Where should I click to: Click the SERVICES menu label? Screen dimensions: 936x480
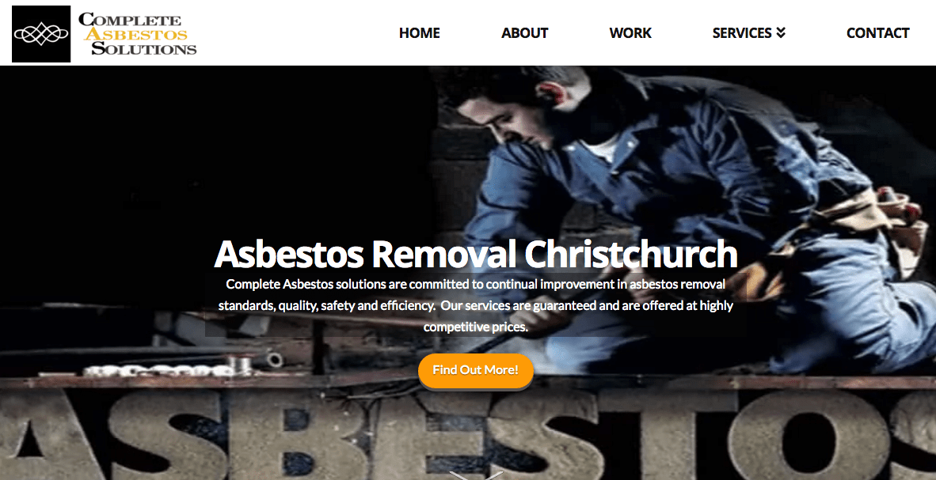742,33
